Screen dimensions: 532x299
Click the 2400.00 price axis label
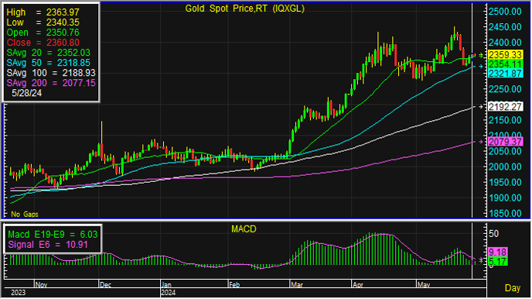coord(505,43)
